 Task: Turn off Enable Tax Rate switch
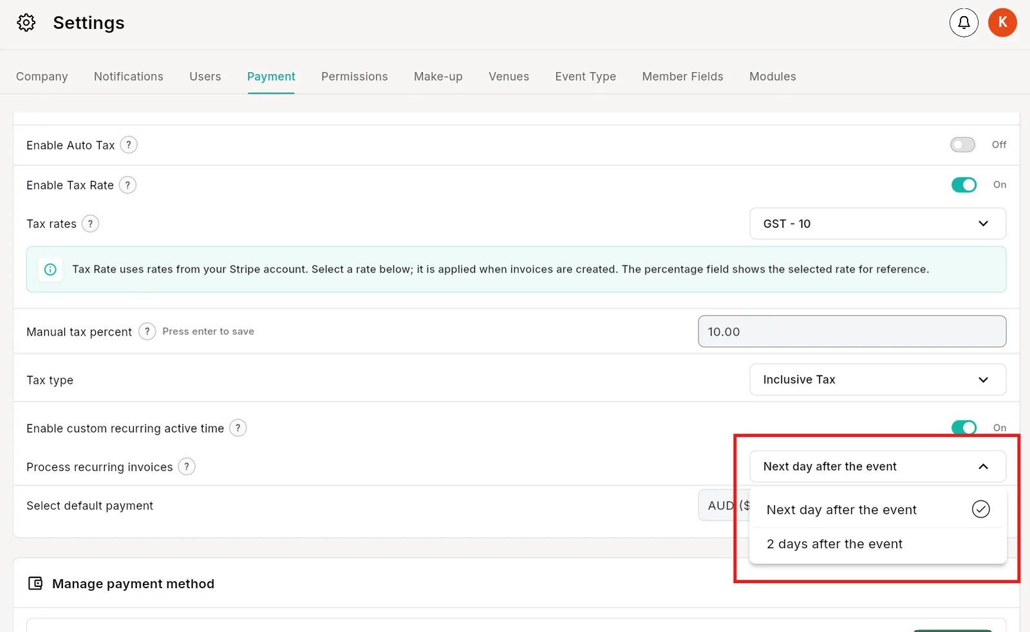click(x=964, y=185)
